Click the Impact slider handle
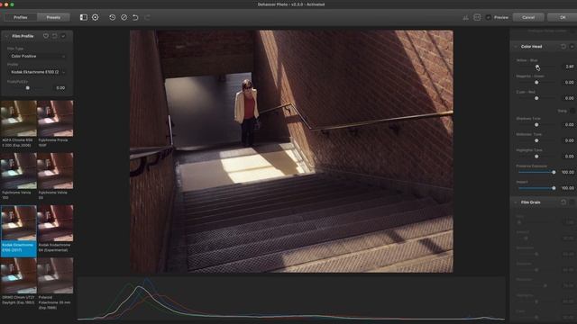Screen dimensions: 577x324 point(554,188)
